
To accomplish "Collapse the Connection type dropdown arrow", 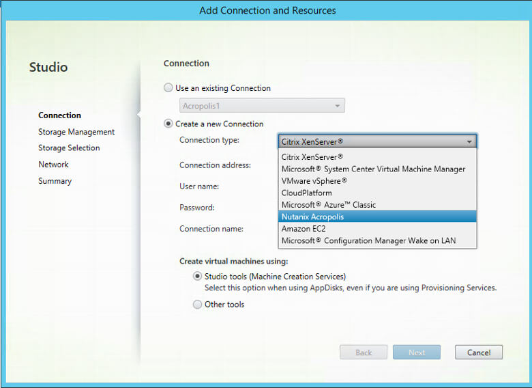I will point(469,141).
